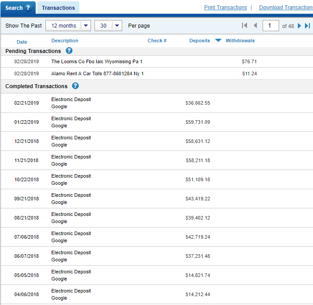This screenshot has width=313, height=305.
Task: Click the 'of 48' page count text
Action: [288, 26]
